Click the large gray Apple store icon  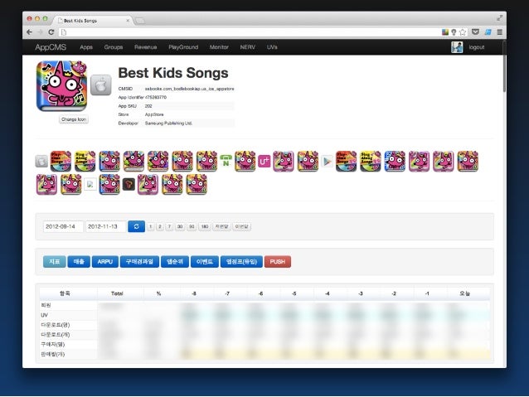pyautogui.click(x=101, y=85)
